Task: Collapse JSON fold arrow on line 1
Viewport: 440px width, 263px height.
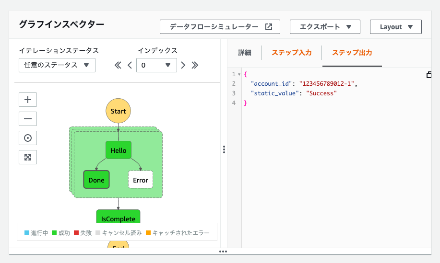Action: [x=239, y=75]
